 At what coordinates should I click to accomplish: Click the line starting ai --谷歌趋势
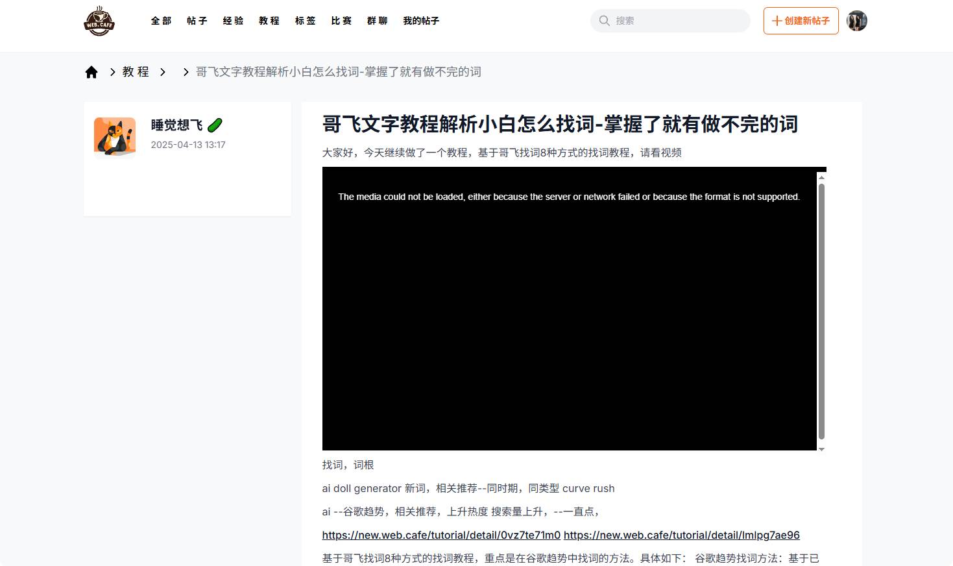click(x=461, y=511)
